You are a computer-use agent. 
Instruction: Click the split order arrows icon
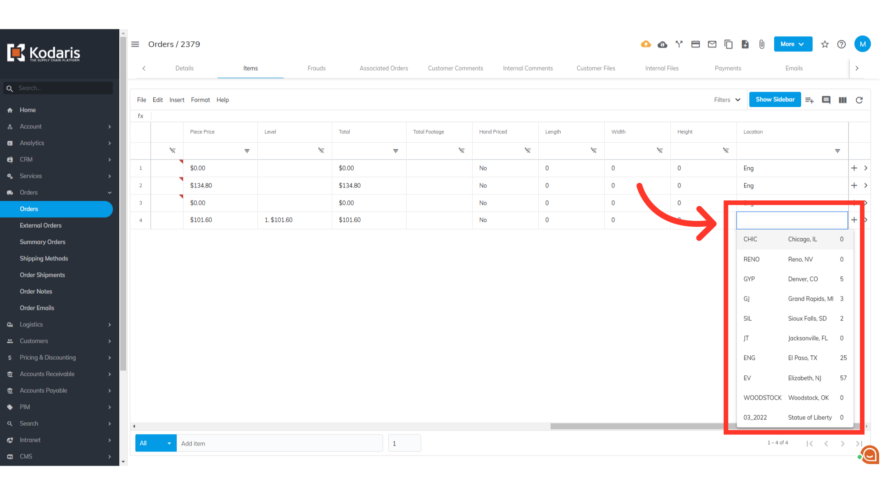pyautogui.click(x=679, y=44)
